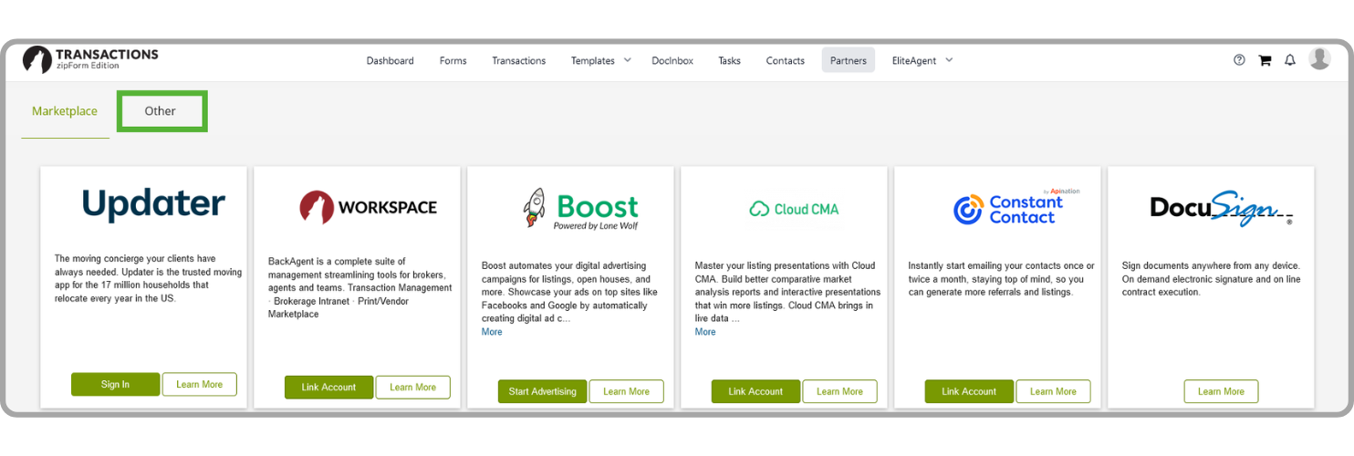Switch to the Marketplace tab

65,111
